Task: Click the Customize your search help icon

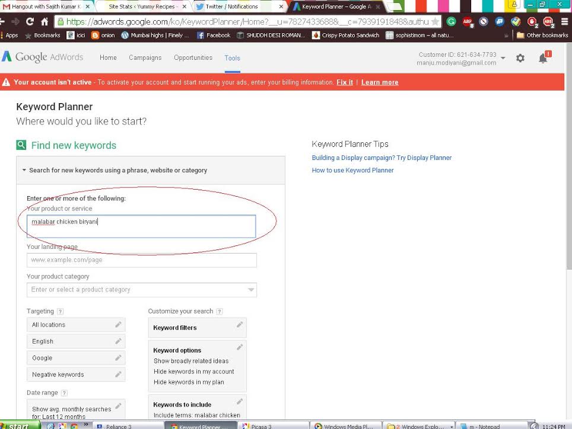Action: [220, 311]
